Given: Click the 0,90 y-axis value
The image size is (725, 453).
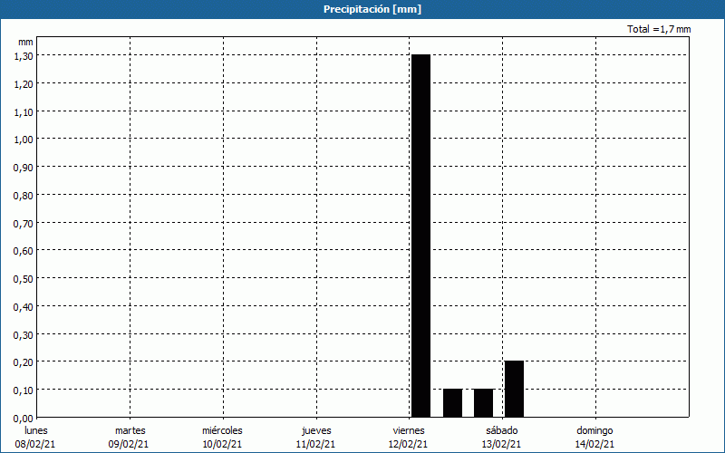Looking at the screenshot, I should (24, 168).
